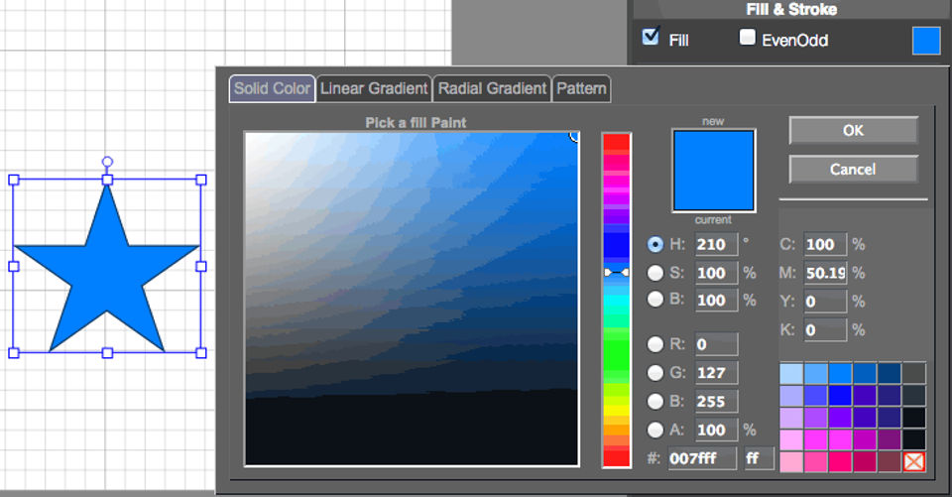Image resolution: width=952 pixels, height=497 pixels.
Task: Pick the lavender palette swatch
Action: pyautogui.click(x=791, y=396)
